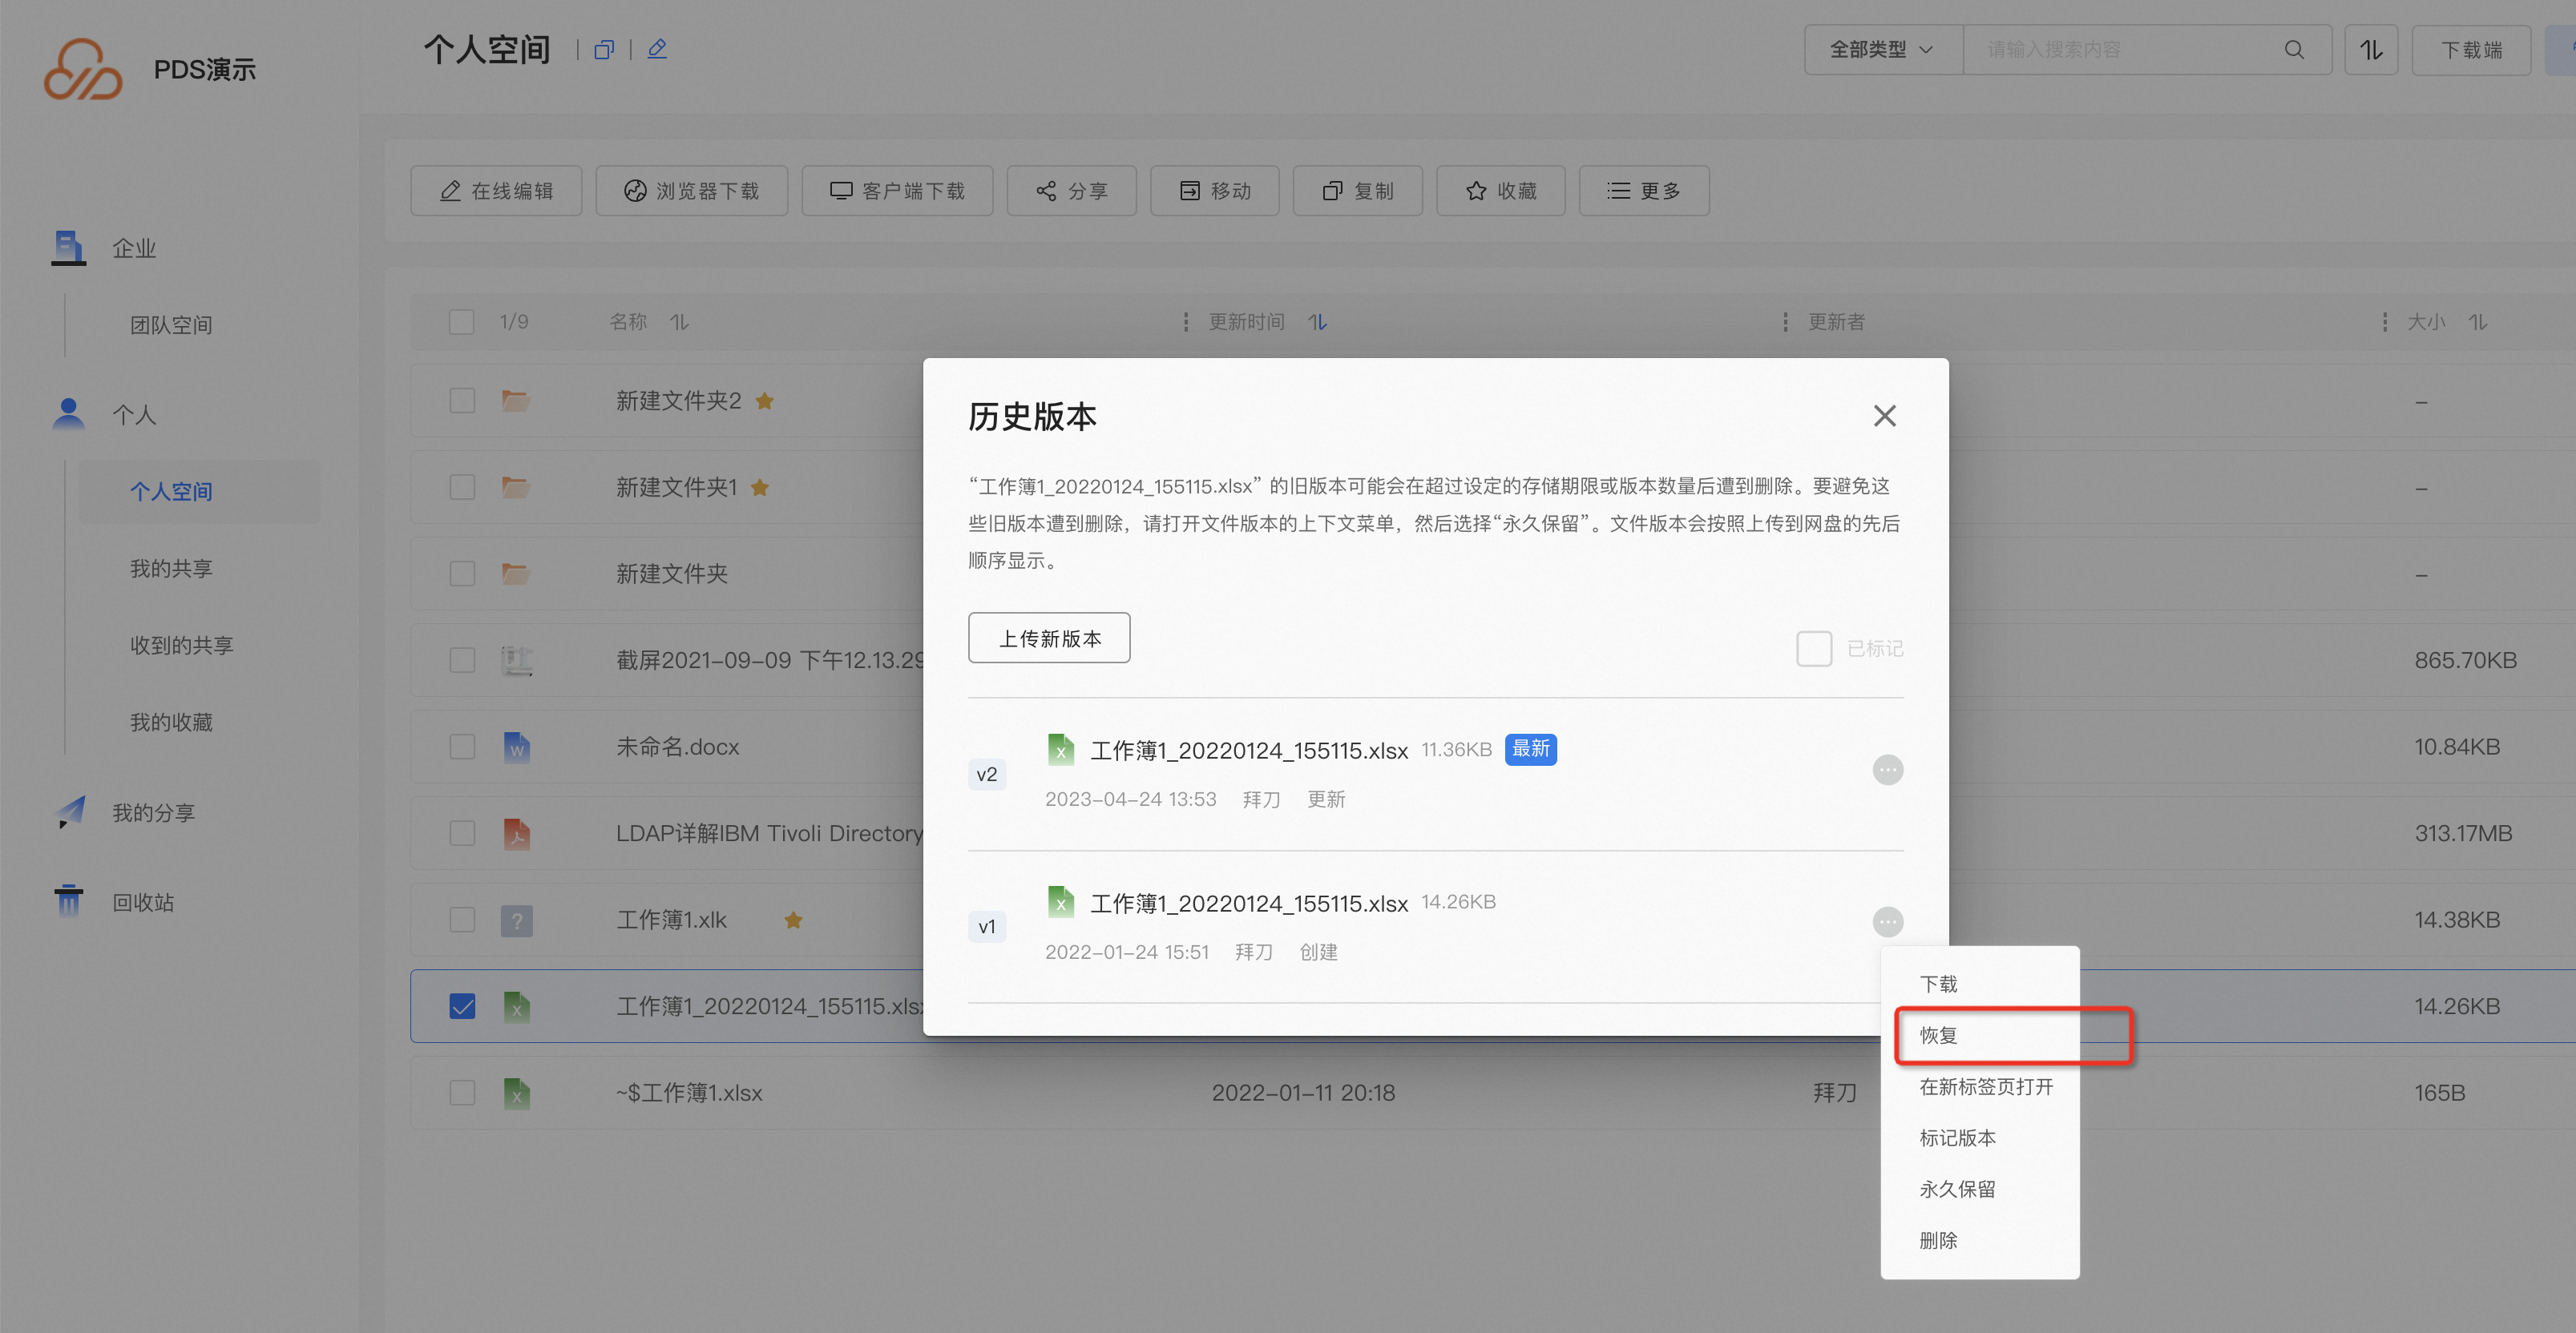Click the v1 version's three-dot icon

coord(1887,921)
